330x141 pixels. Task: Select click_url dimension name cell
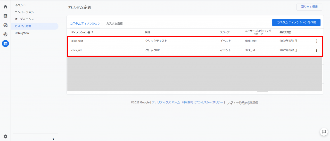[76, 50]
